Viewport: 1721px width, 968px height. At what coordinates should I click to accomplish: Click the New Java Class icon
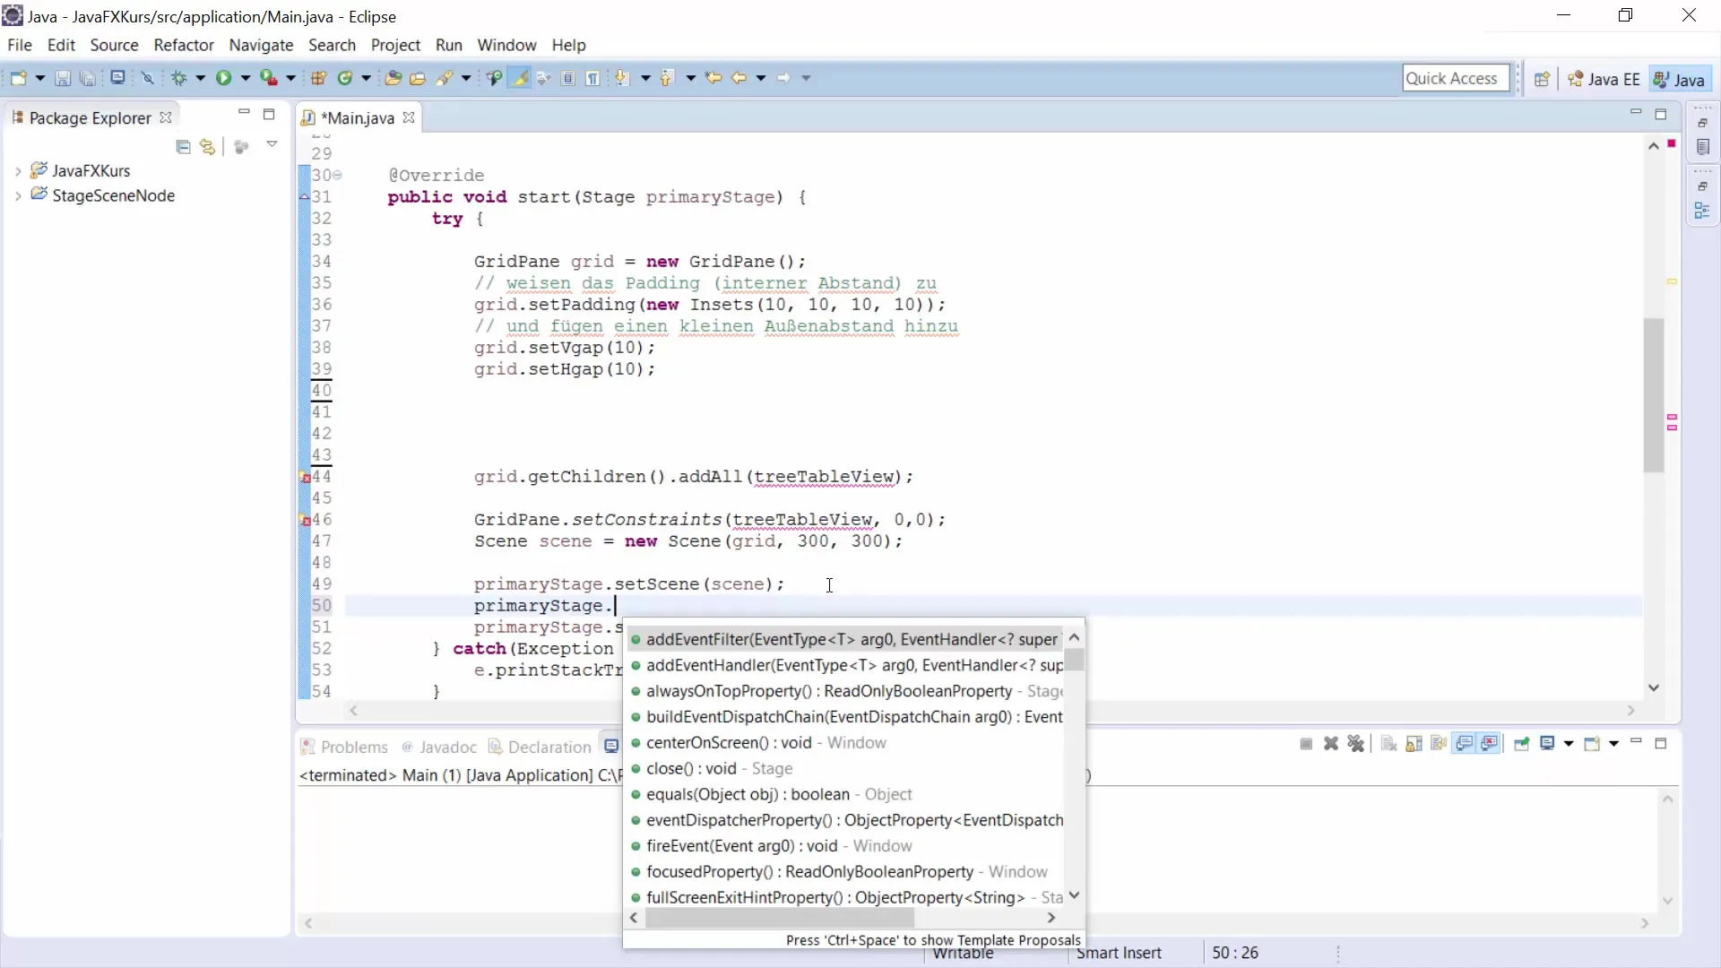click(345, 78)
